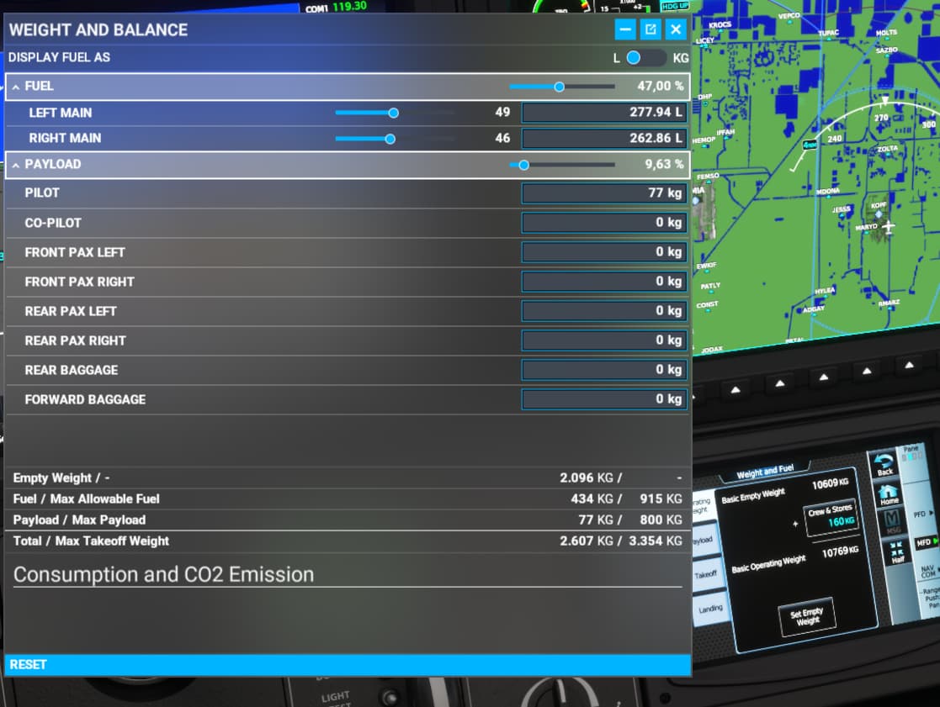
Task: Click the aircraft symbol on the map
Action: pos(888,227)
